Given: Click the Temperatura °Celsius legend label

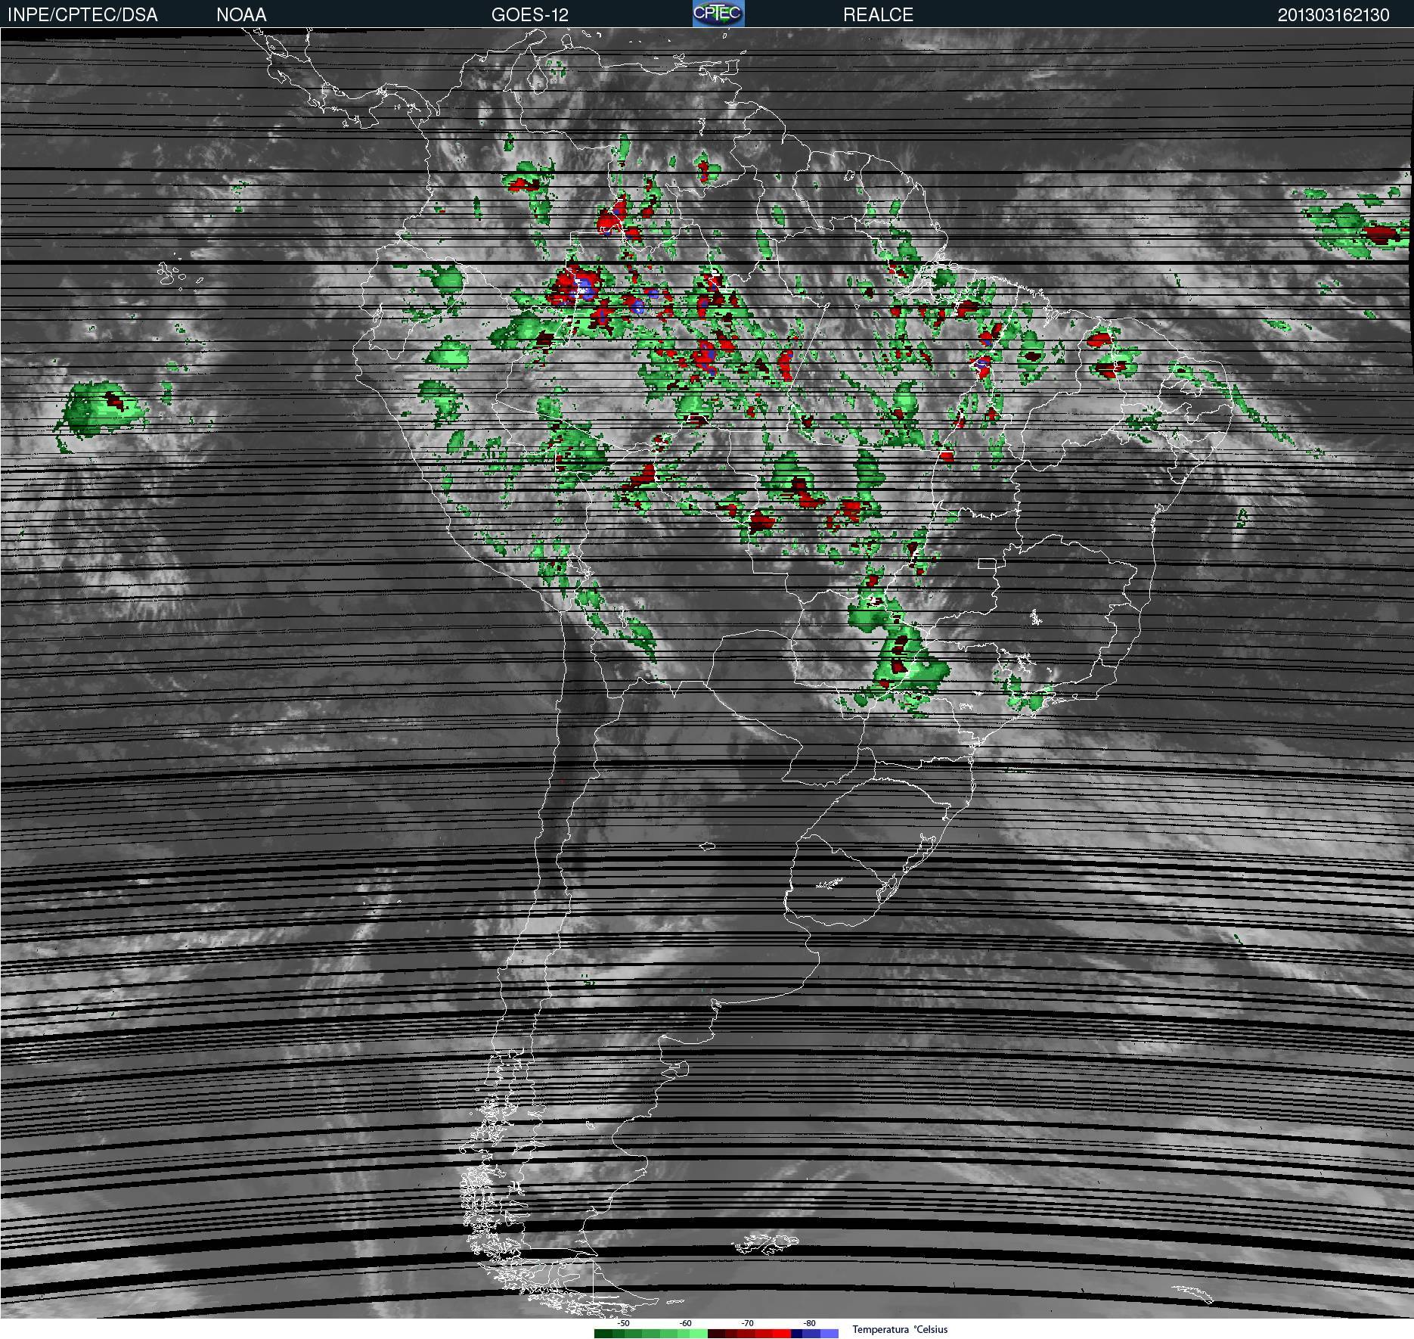Looking at the screenshot, I should click(x=900, y=1329).
